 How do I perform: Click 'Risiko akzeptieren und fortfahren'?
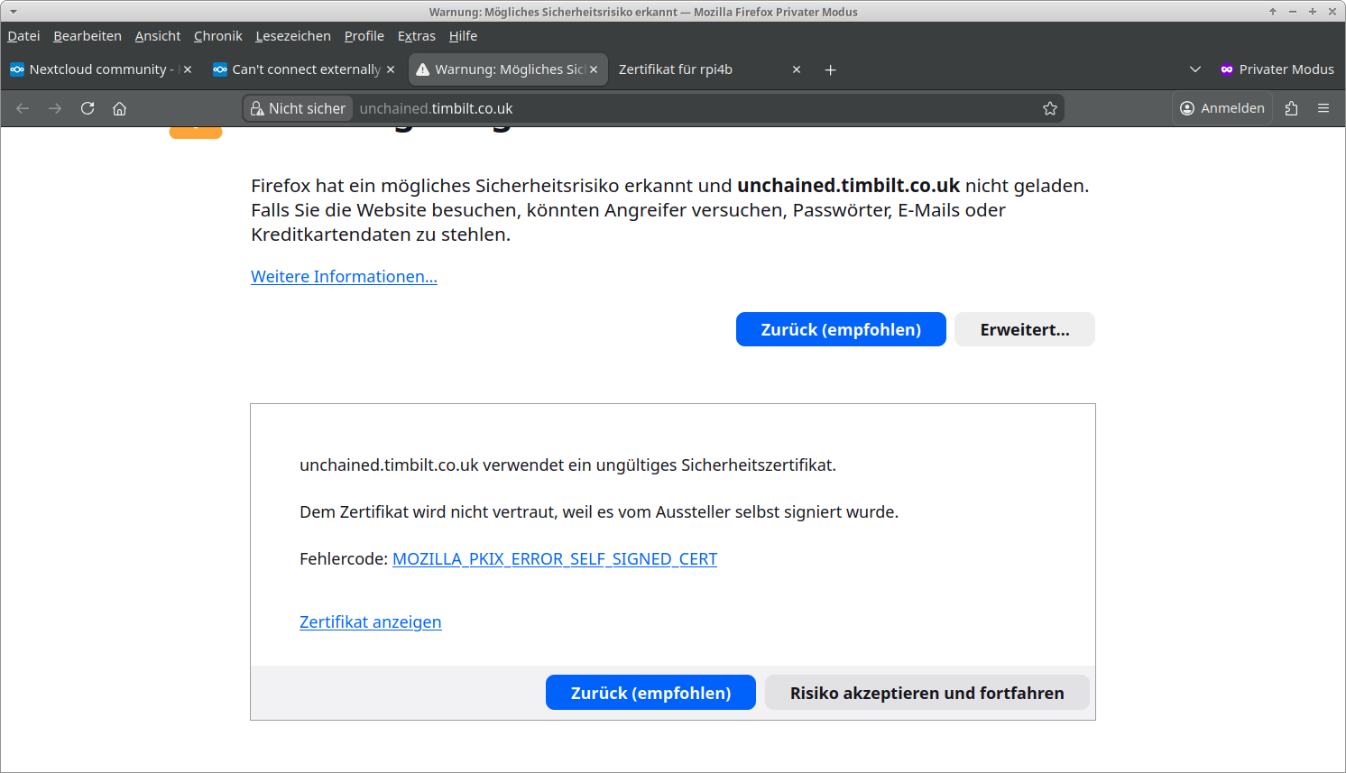click(x=927, y=693)
